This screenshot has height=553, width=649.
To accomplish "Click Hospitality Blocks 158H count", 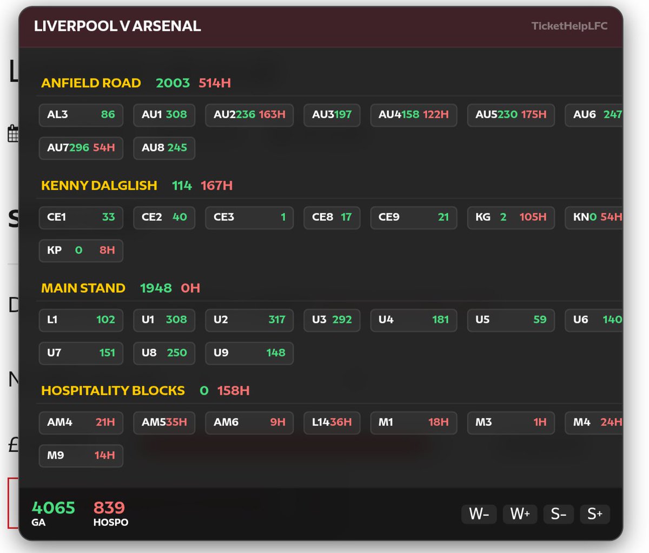I will coord(233,391).
